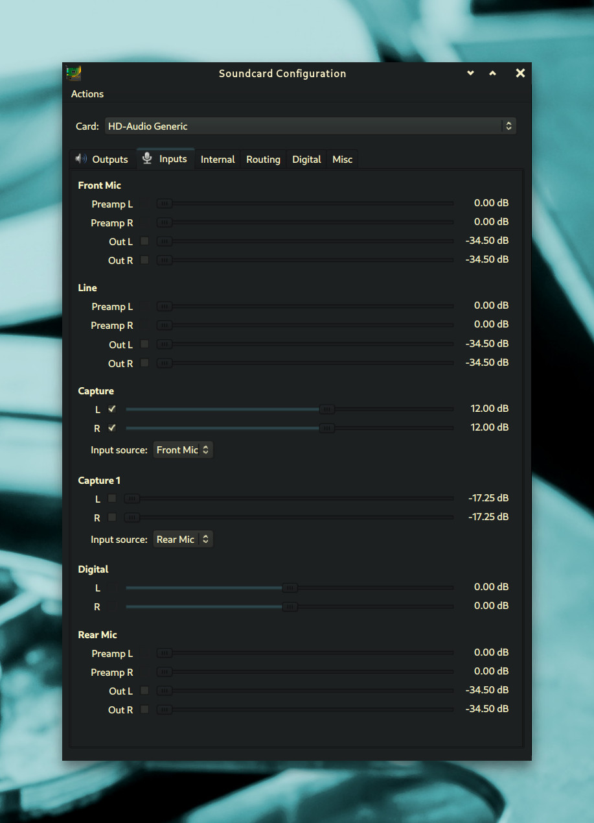The image size is (594, 823).
Task: Click the microphone icon on Inputs tab
Action: [148, 158]
